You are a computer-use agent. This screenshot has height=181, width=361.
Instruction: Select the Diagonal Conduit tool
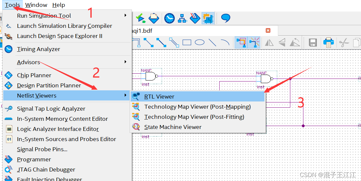174,43
